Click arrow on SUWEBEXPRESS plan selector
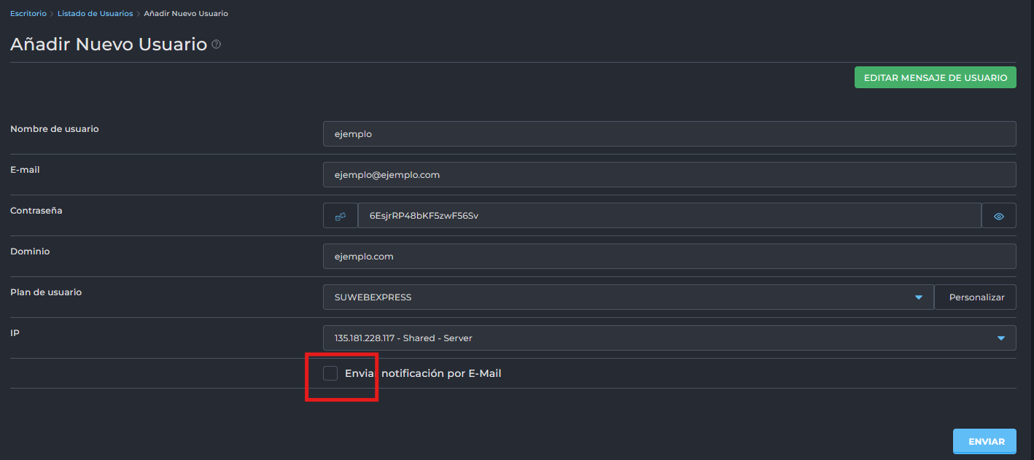The height and width of the screenshot is (460, 1034). click(917, 297)
